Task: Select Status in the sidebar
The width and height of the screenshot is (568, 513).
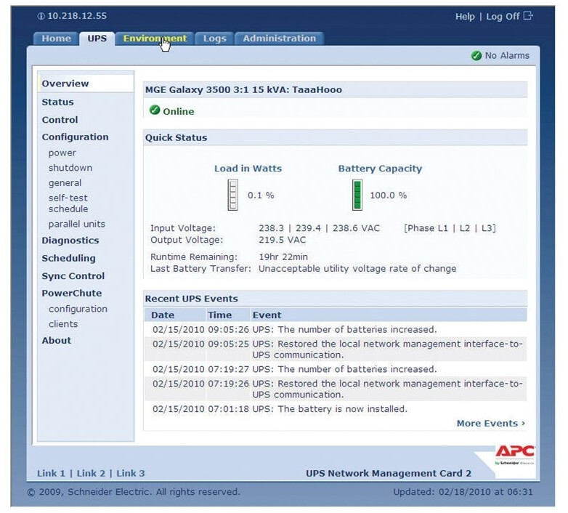Action: tap(57, 102)
